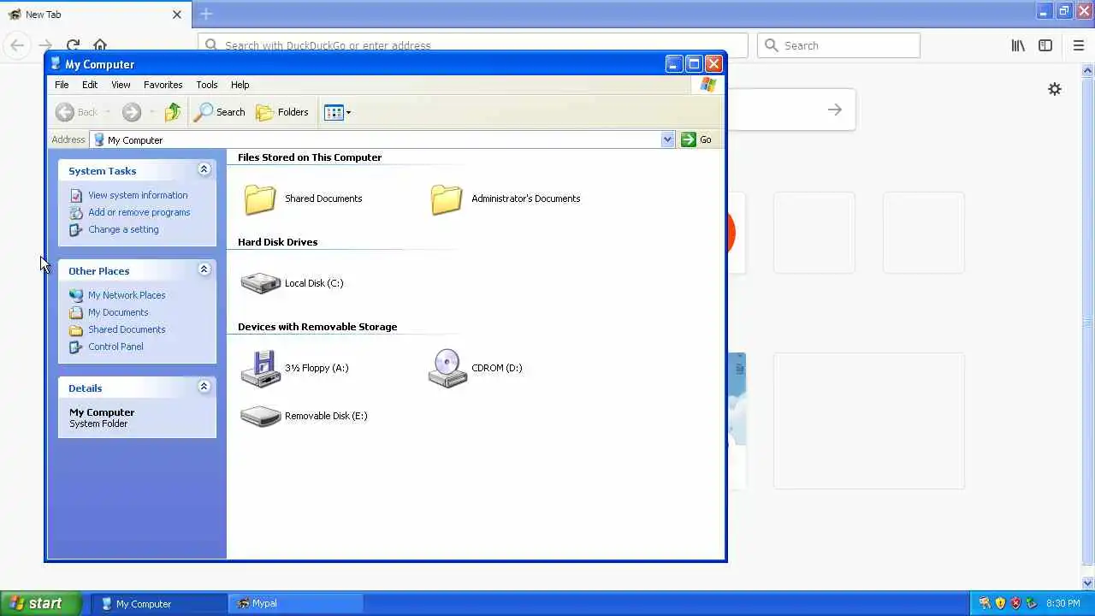The image size is (1095, 616).
Task: Click the Windows flag logo in Explorer
Action: point(707,85)
